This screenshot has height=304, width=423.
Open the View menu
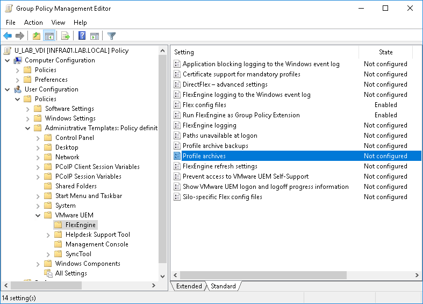point(58,23)
